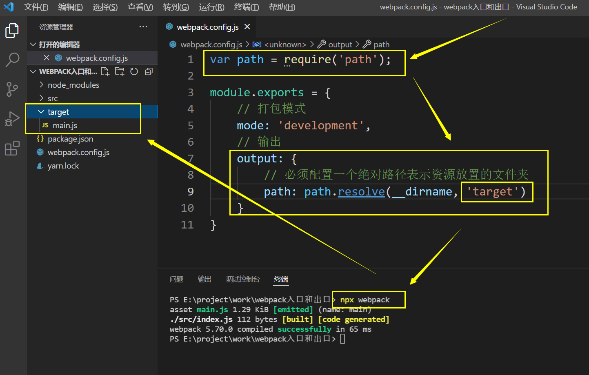Screen dimensions: 589x375
Task: Open yarn.lock from the explorer
Action: point(63,166)
